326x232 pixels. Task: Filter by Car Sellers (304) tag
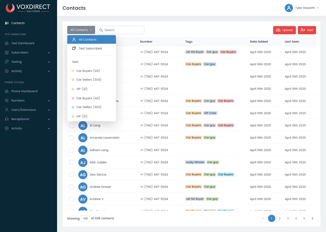point(88,80)
